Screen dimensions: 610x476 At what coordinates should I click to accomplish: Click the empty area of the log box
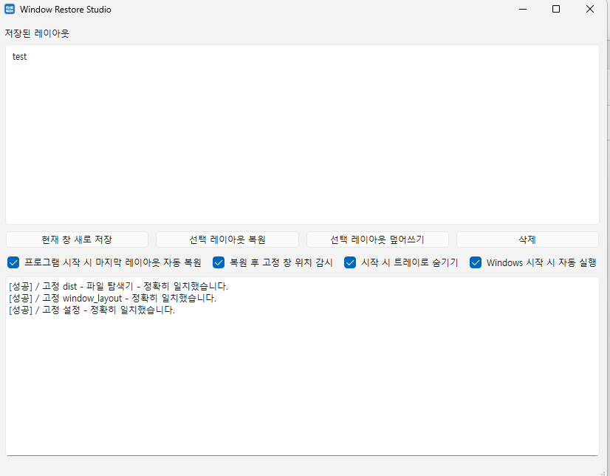[x=302, y=385]
